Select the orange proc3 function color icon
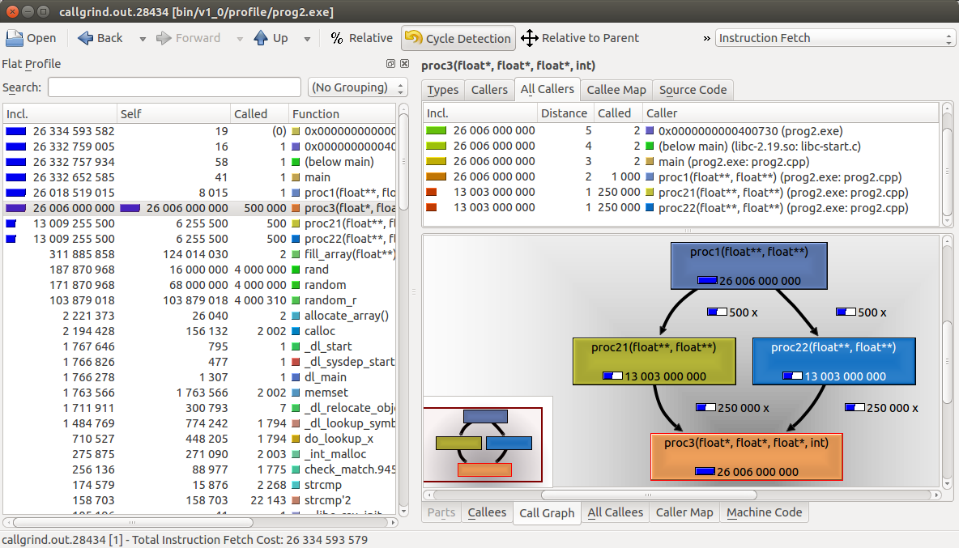 tap(296, 208)
